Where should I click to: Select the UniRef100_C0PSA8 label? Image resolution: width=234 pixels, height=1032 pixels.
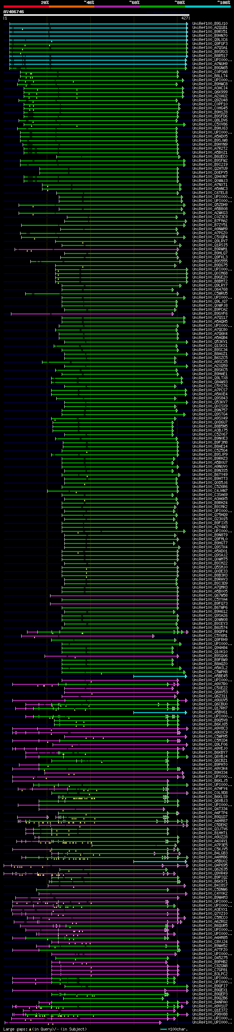210,72
